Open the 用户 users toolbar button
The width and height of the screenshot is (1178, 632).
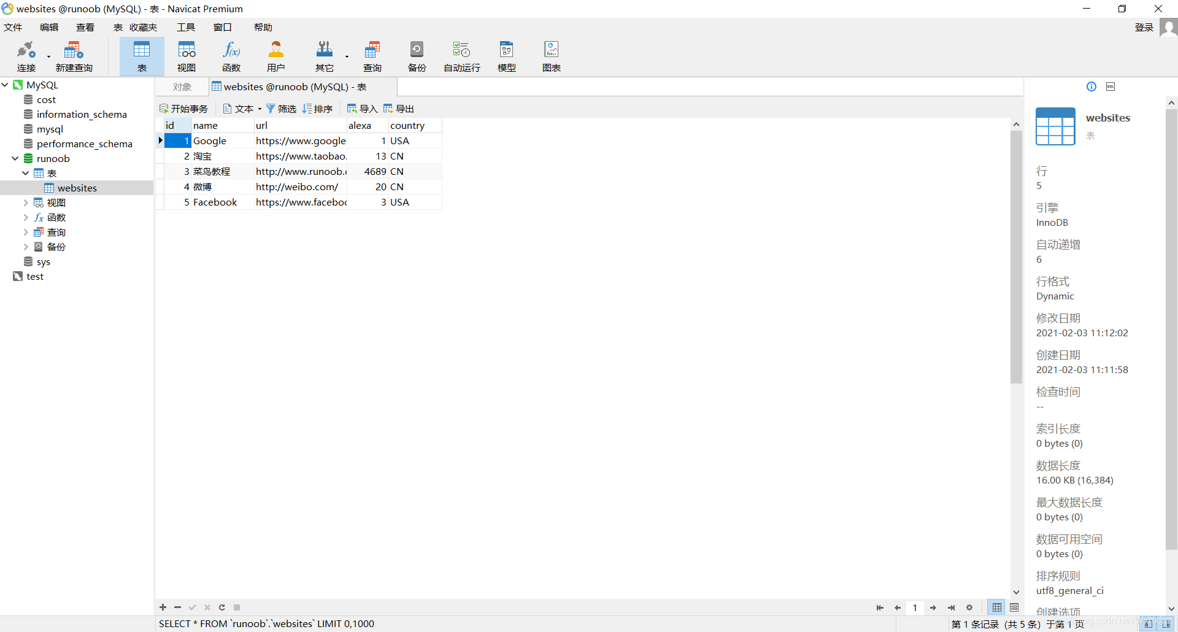point(276,56)
